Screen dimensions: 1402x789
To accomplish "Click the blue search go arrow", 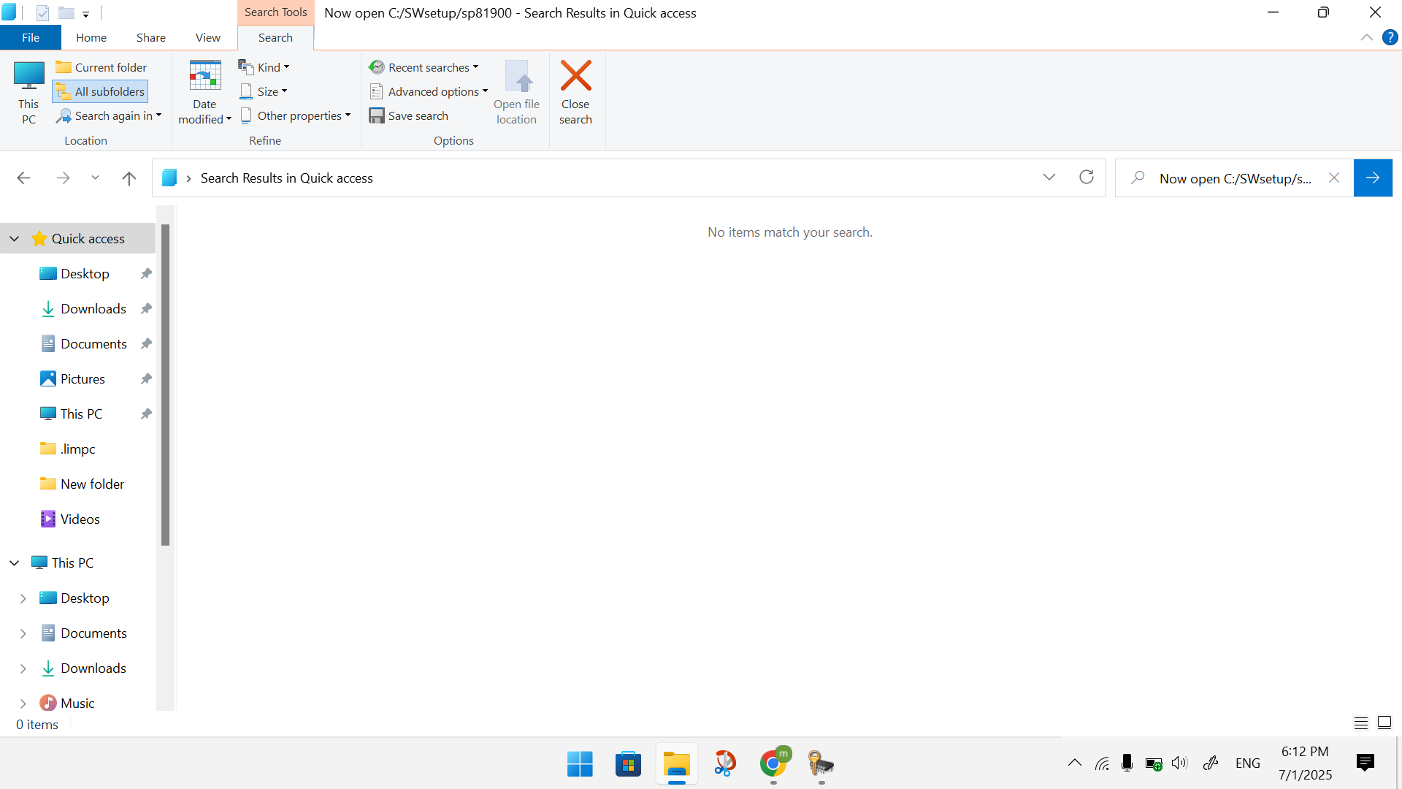I will tap(1373, 178).
